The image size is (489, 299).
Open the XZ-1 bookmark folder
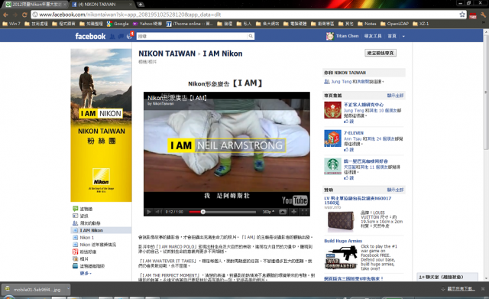tap(421, 24)
